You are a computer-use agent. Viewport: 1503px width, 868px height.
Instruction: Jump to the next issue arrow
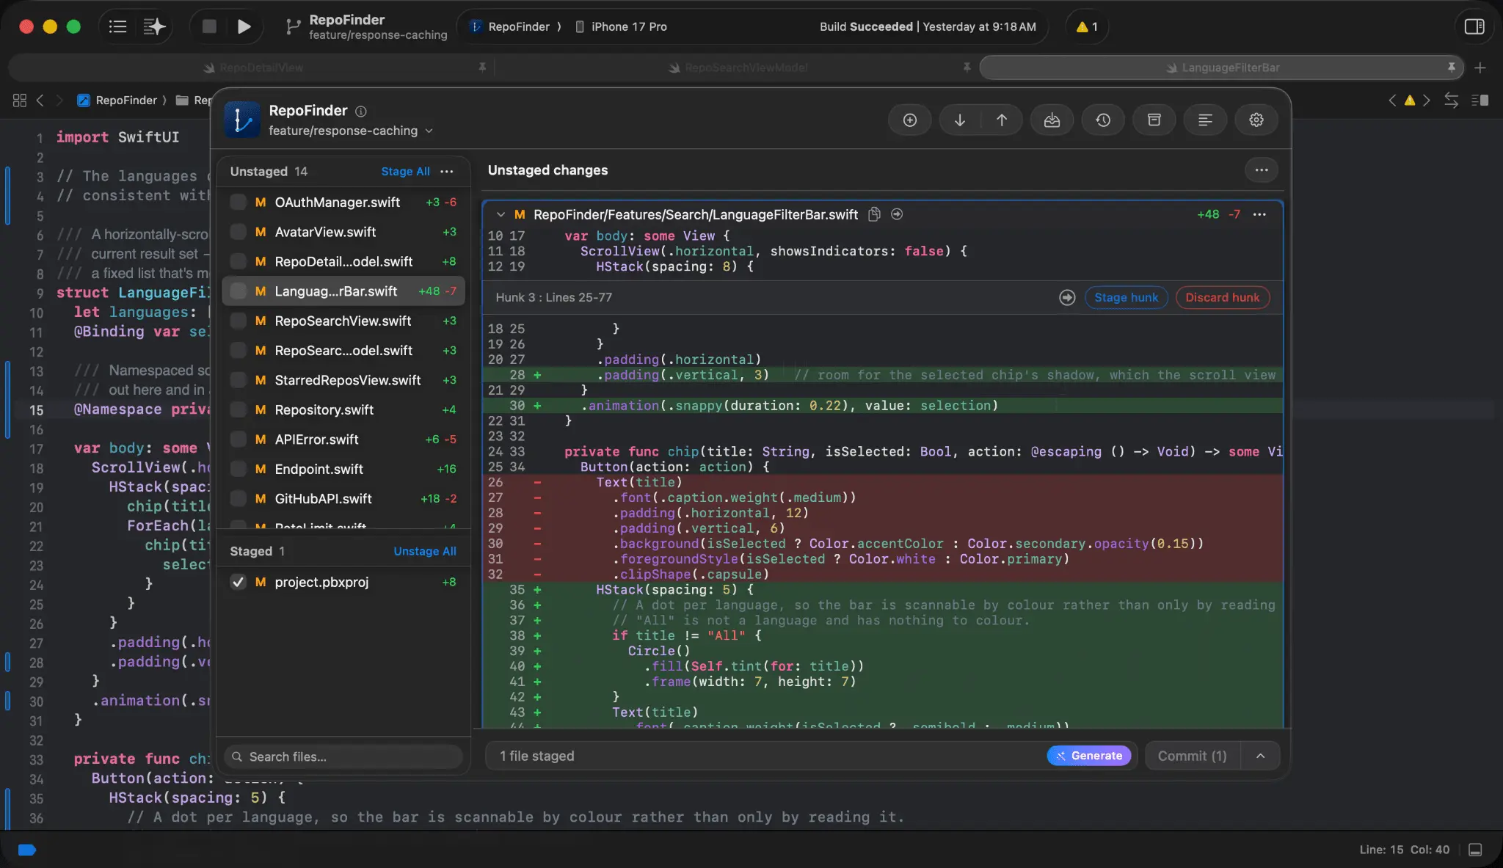click(1427, 101)
